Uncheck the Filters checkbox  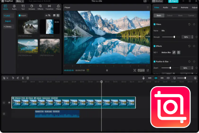[155, 24]
